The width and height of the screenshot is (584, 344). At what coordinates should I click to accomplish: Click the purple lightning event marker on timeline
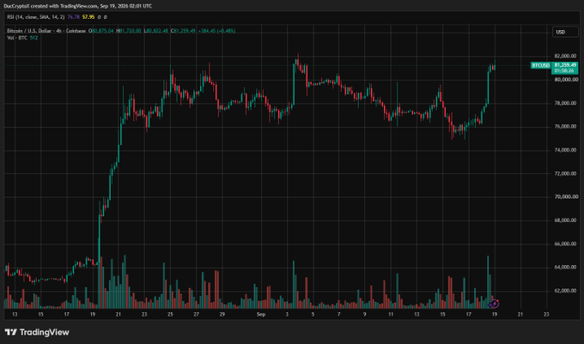click(x=494, y=304)
